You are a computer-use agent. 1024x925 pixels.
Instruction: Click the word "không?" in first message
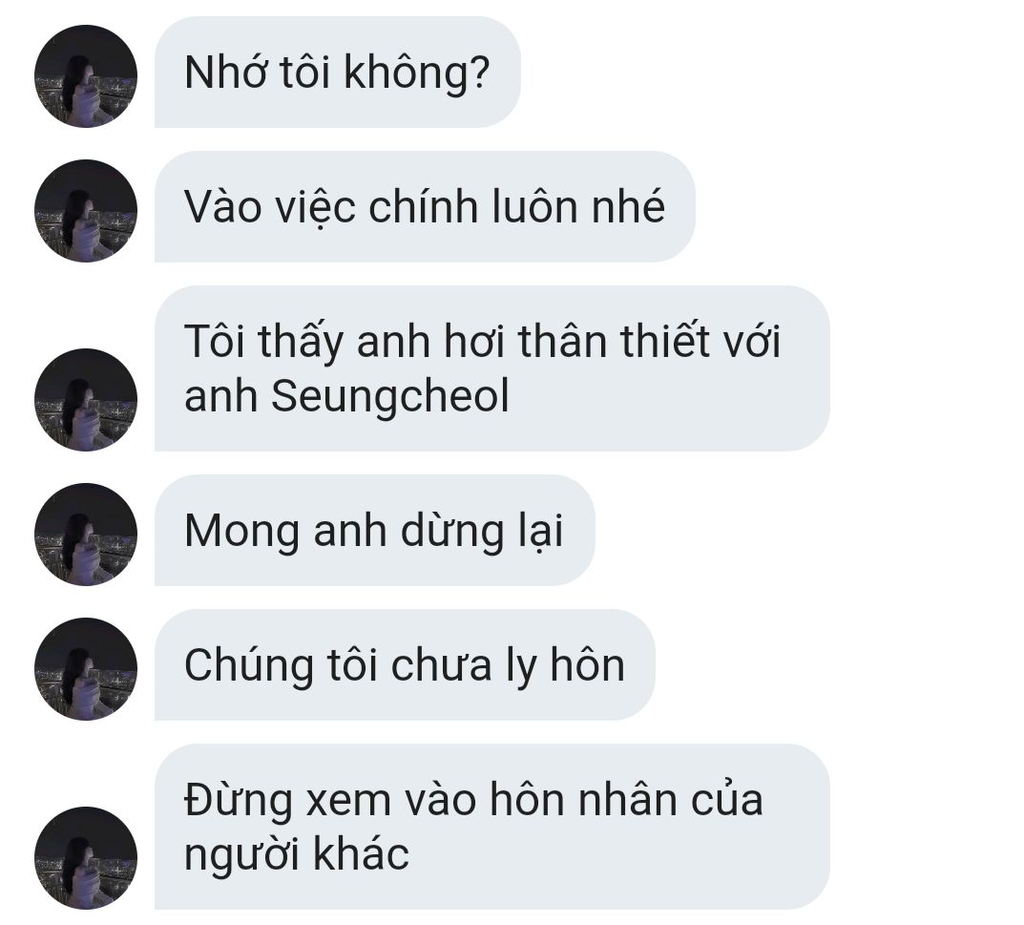(417, 72)
